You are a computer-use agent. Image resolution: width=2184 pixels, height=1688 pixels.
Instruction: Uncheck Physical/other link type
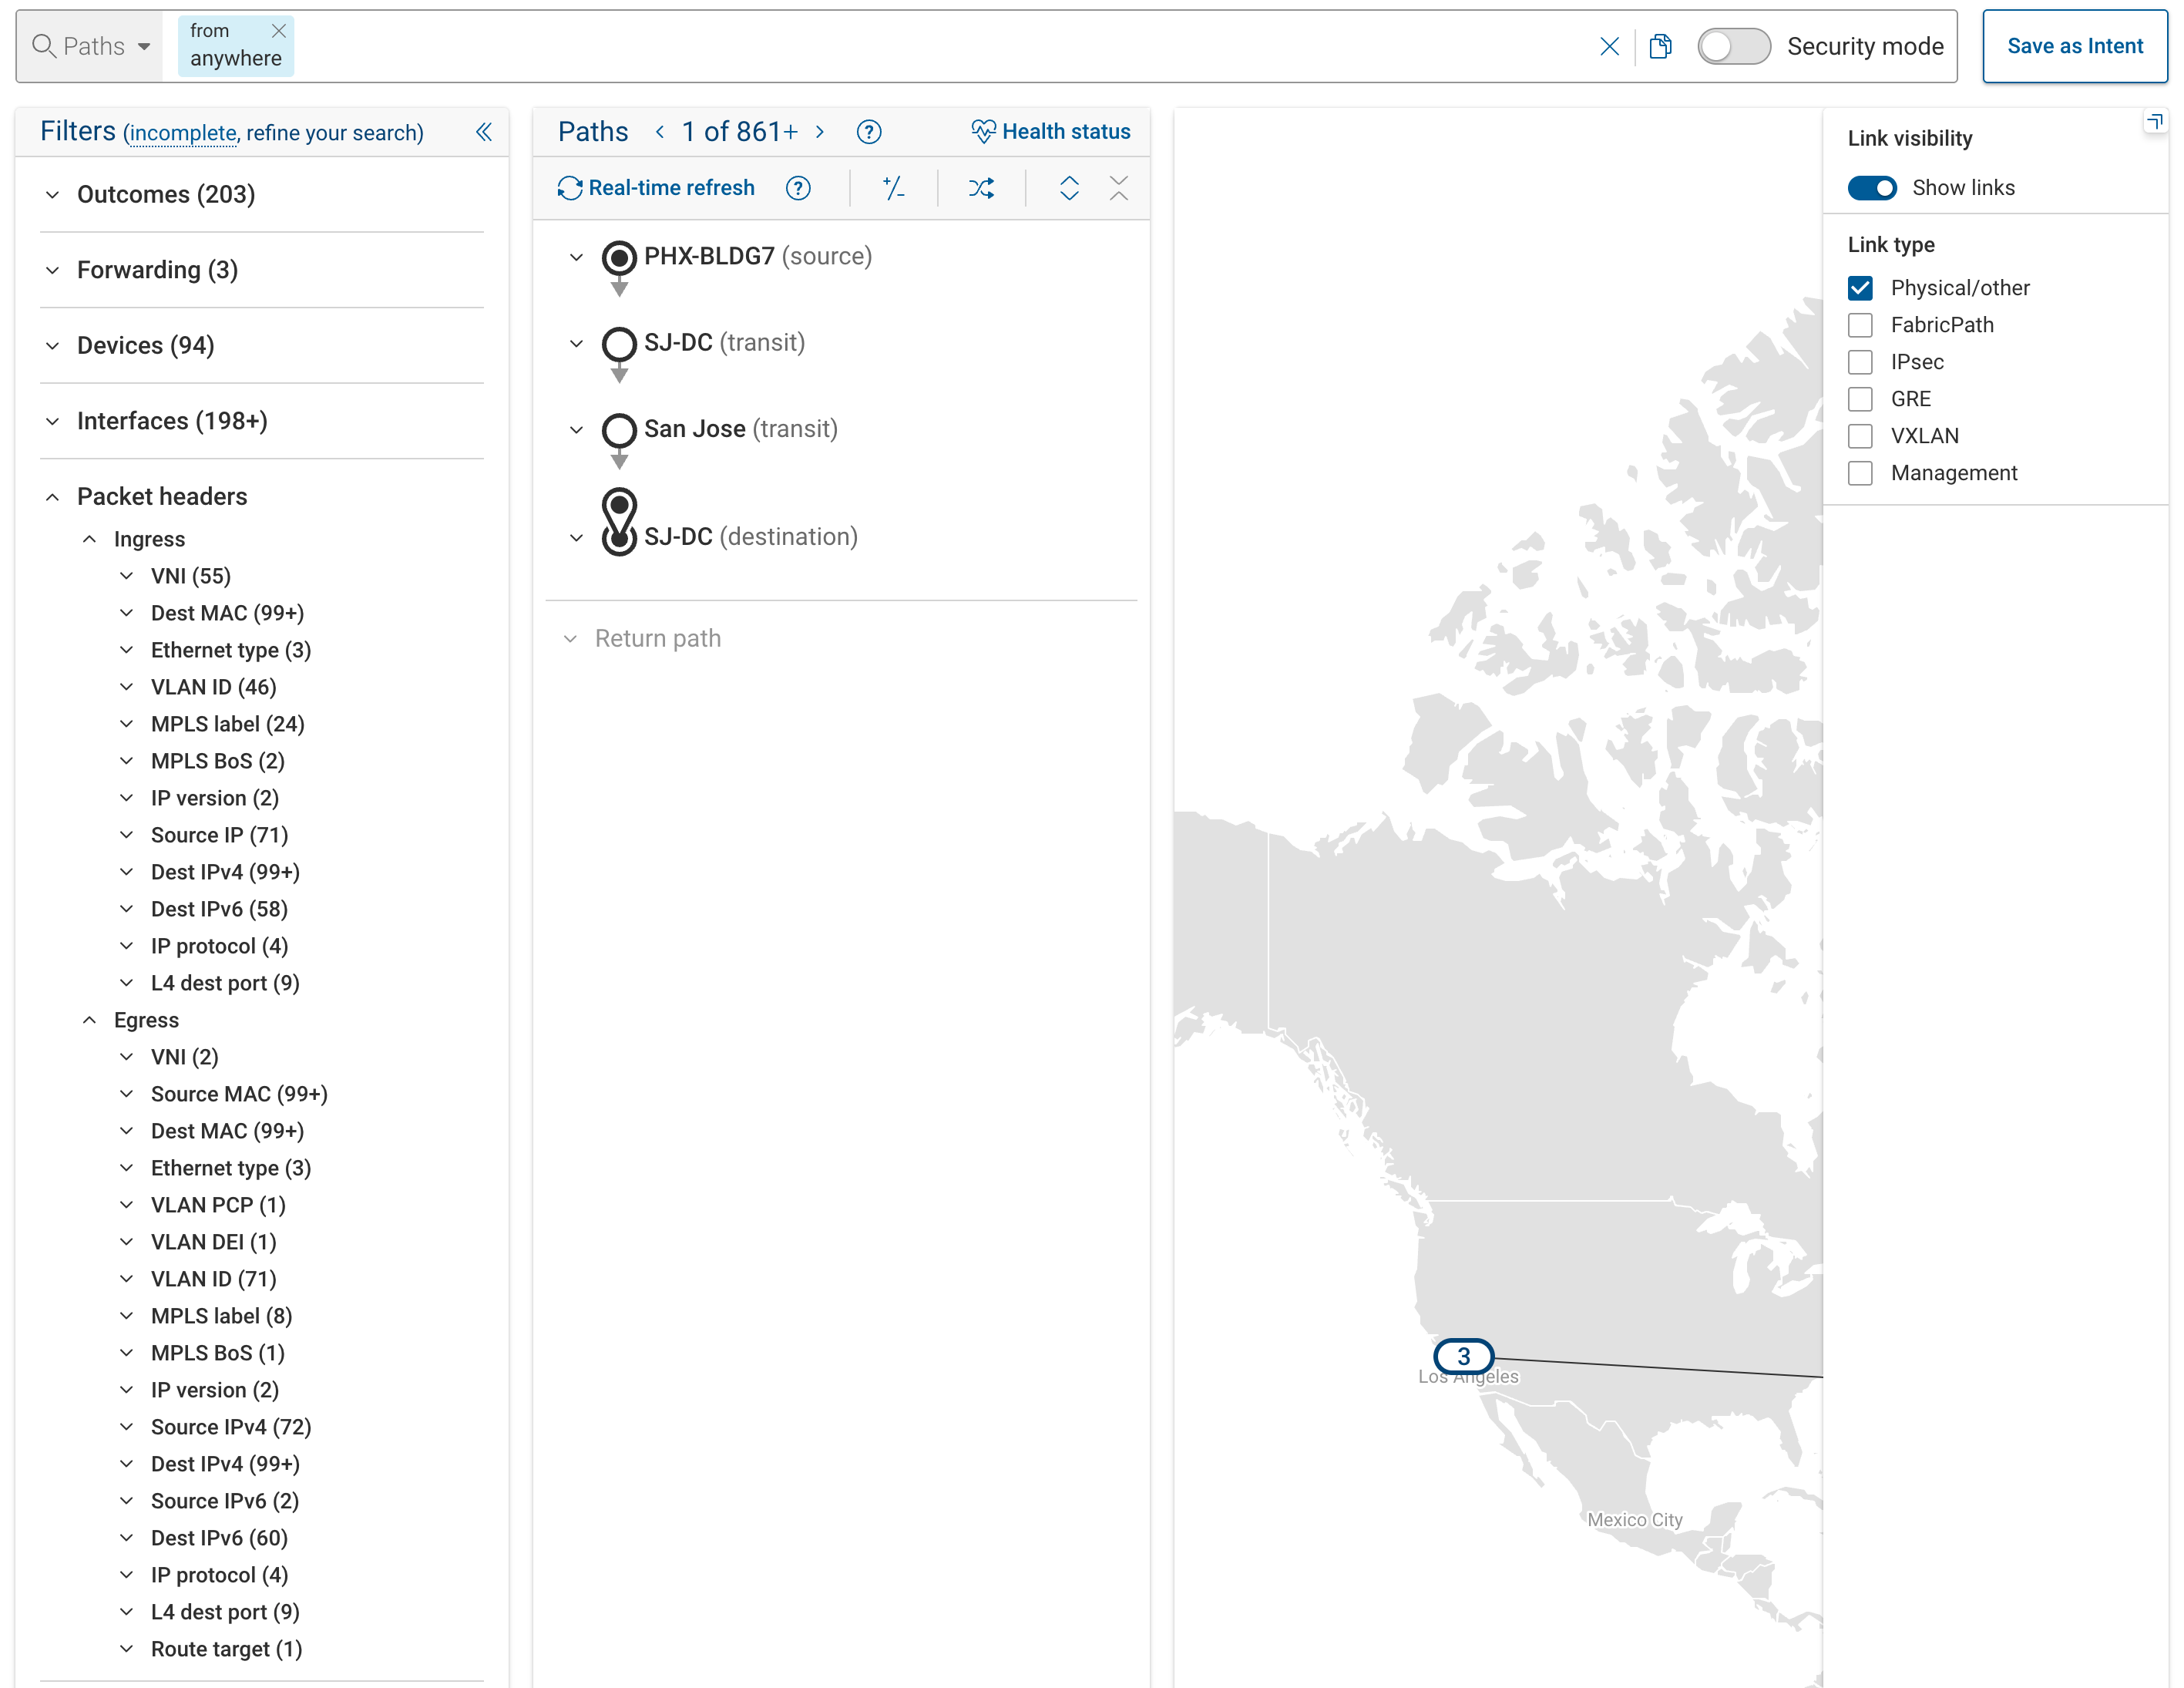[x=1860, y=288]
